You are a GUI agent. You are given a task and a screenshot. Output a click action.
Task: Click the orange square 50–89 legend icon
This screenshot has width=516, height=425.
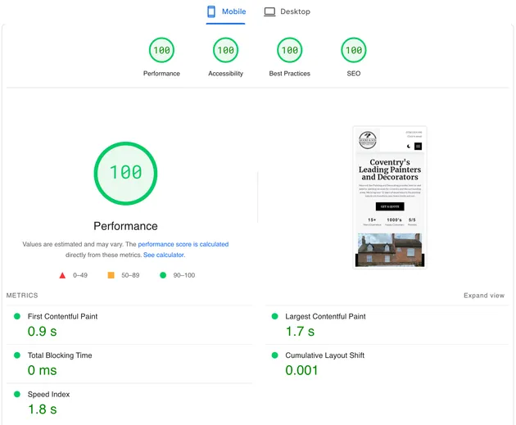(x=111, y=275)
